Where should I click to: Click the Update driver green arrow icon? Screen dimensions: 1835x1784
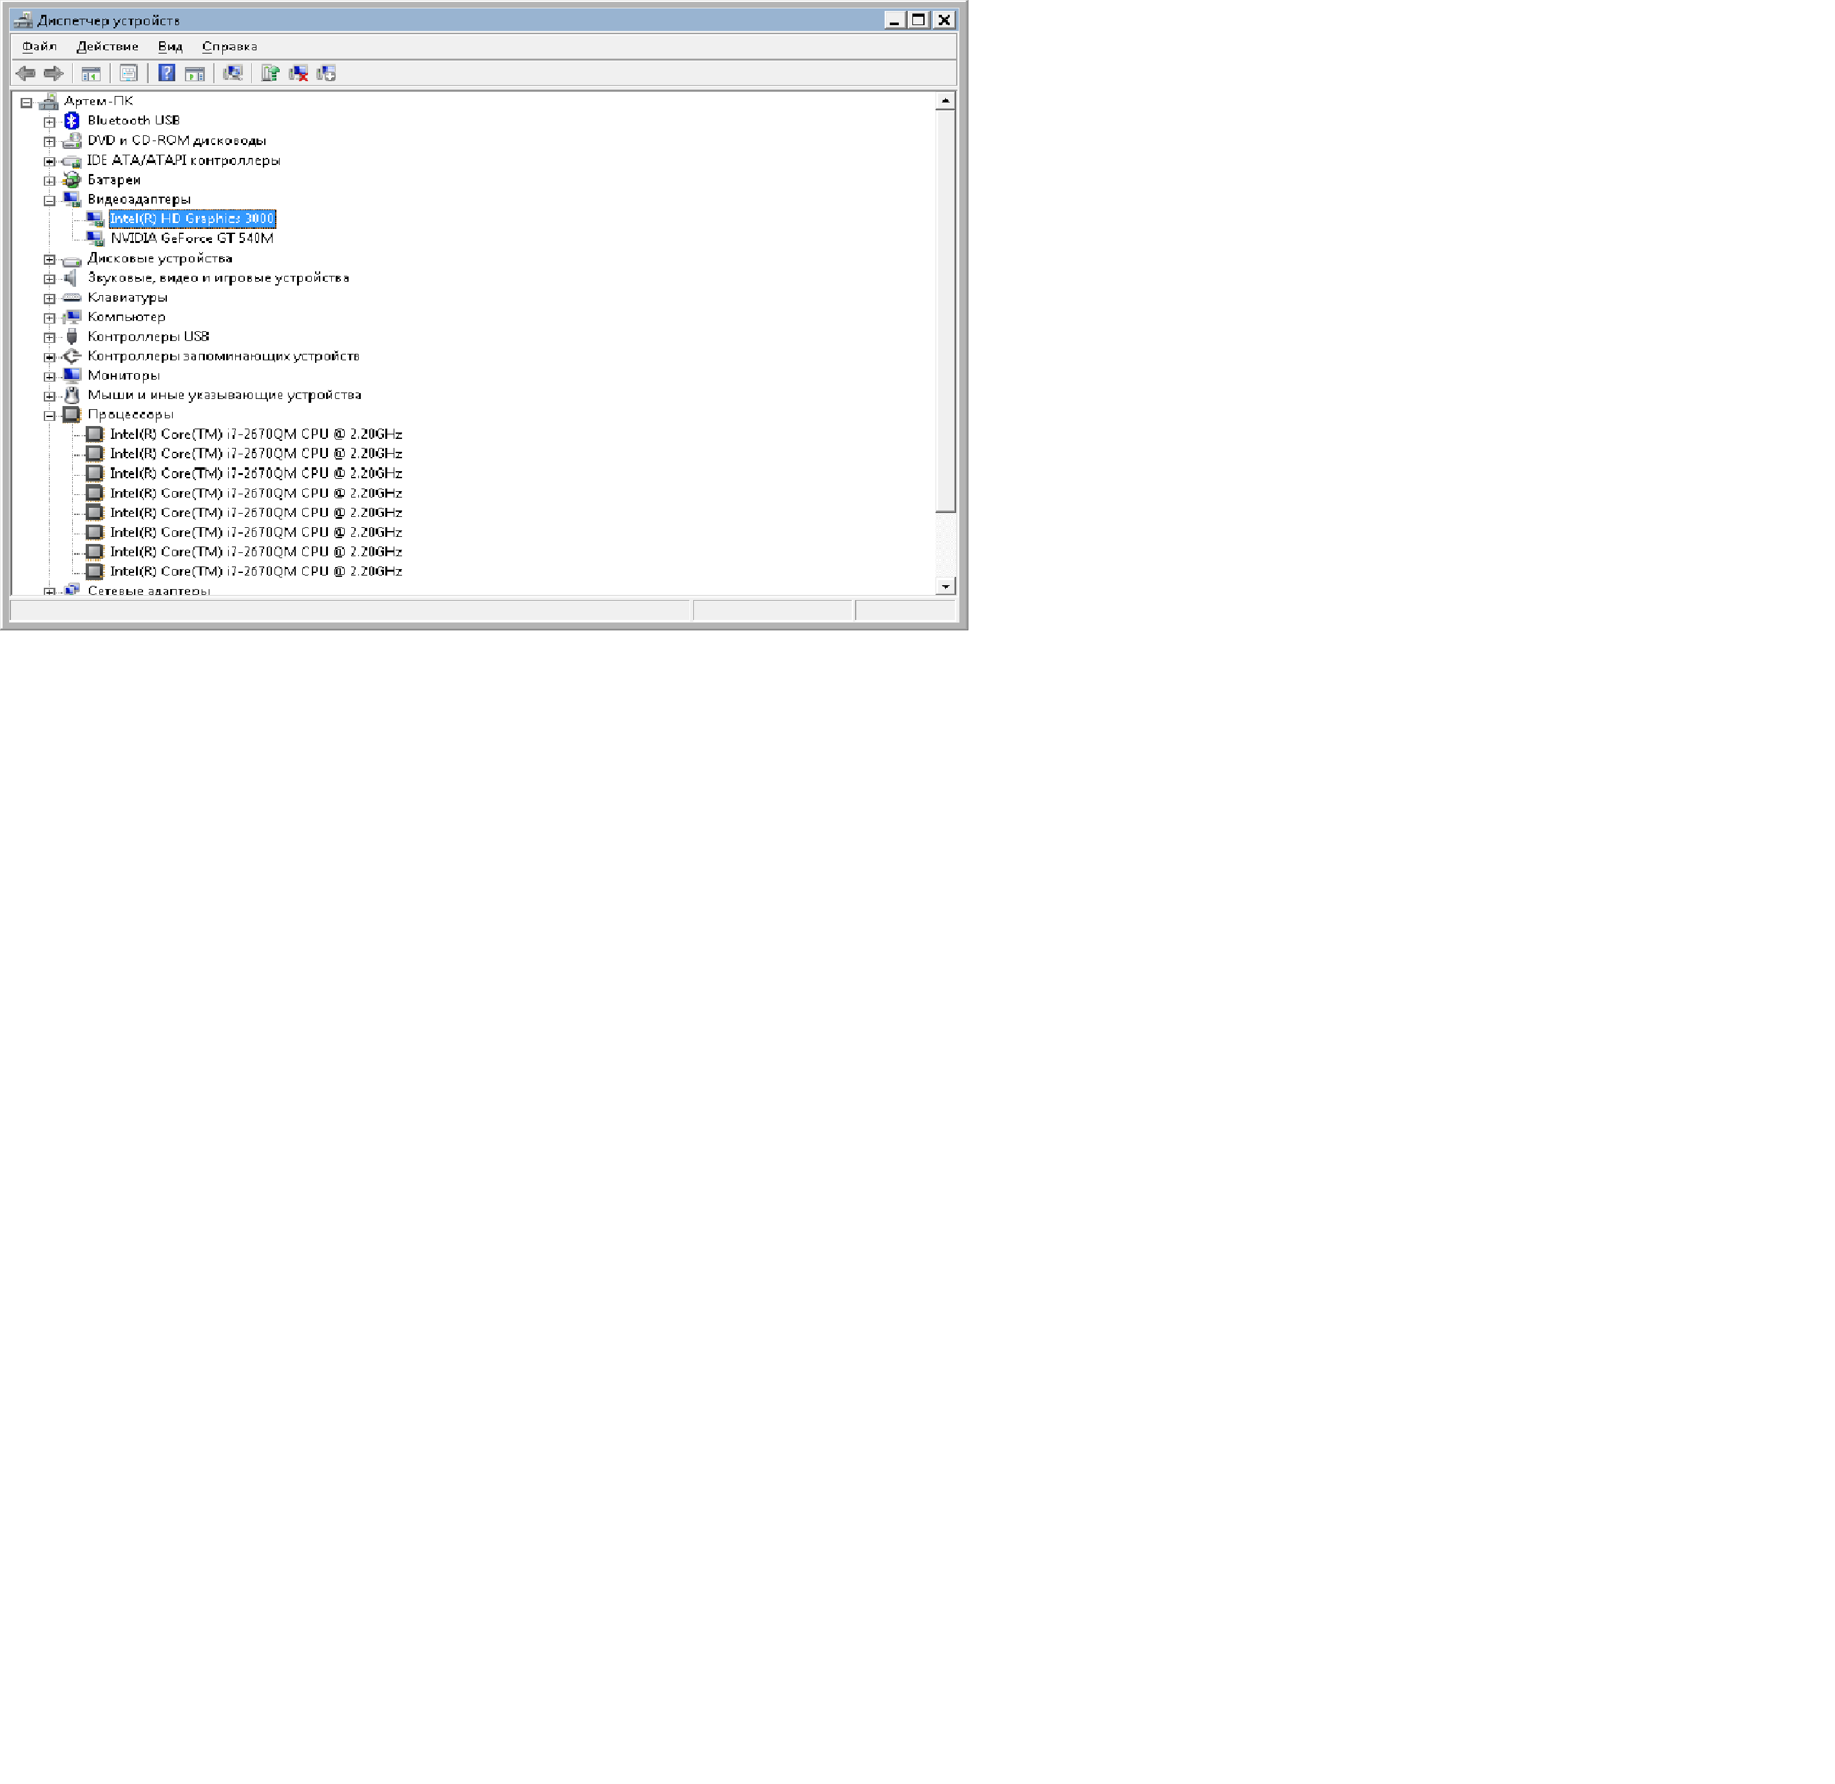pos(270,73)
